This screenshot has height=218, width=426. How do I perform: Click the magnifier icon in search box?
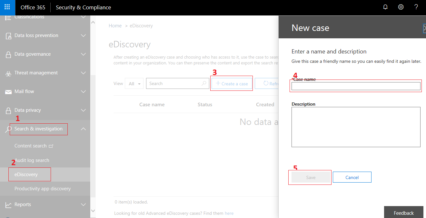(204, 83)
